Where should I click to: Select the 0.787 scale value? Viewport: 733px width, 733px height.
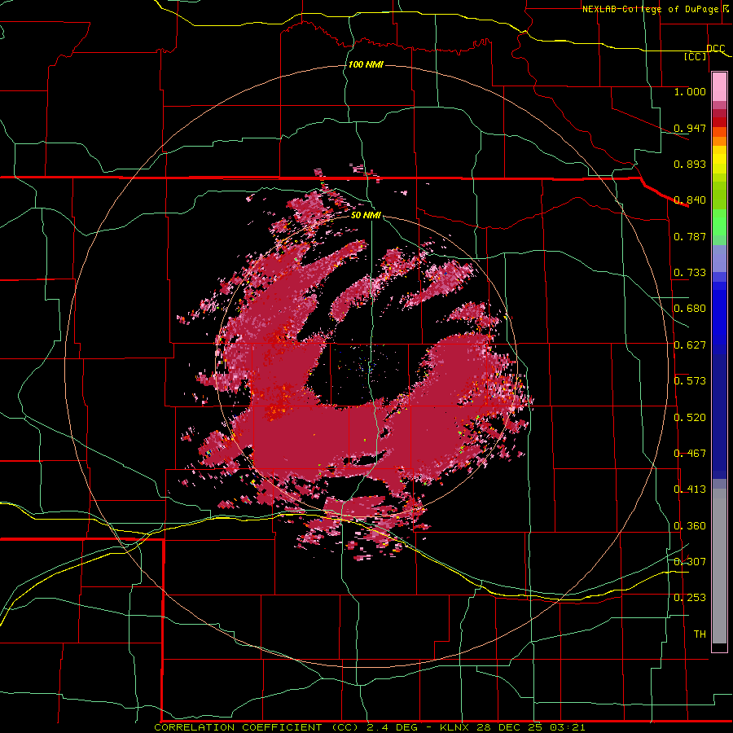(x=690, y=236)
